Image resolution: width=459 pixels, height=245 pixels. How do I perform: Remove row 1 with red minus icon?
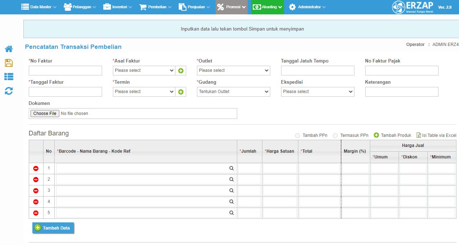pos(36,168)
